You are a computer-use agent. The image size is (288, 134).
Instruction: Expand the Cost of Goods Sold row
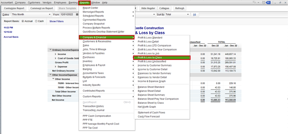[x=56, y=58]
